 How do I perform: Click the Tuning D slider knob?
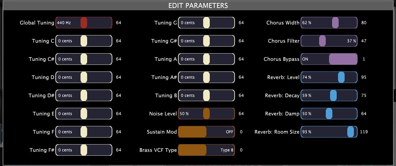pos(84,77)
